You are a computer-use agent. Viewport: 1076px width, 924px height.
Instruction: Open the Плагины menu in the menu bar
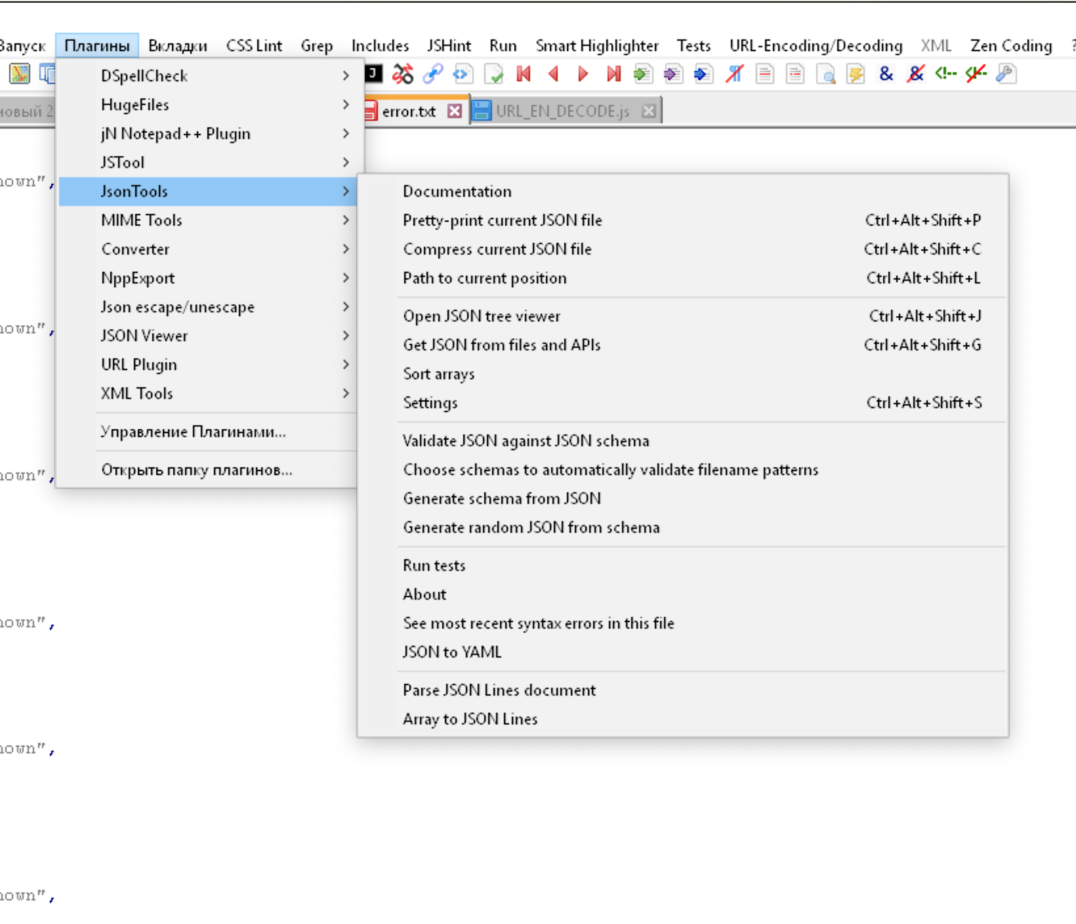(97, 46)
